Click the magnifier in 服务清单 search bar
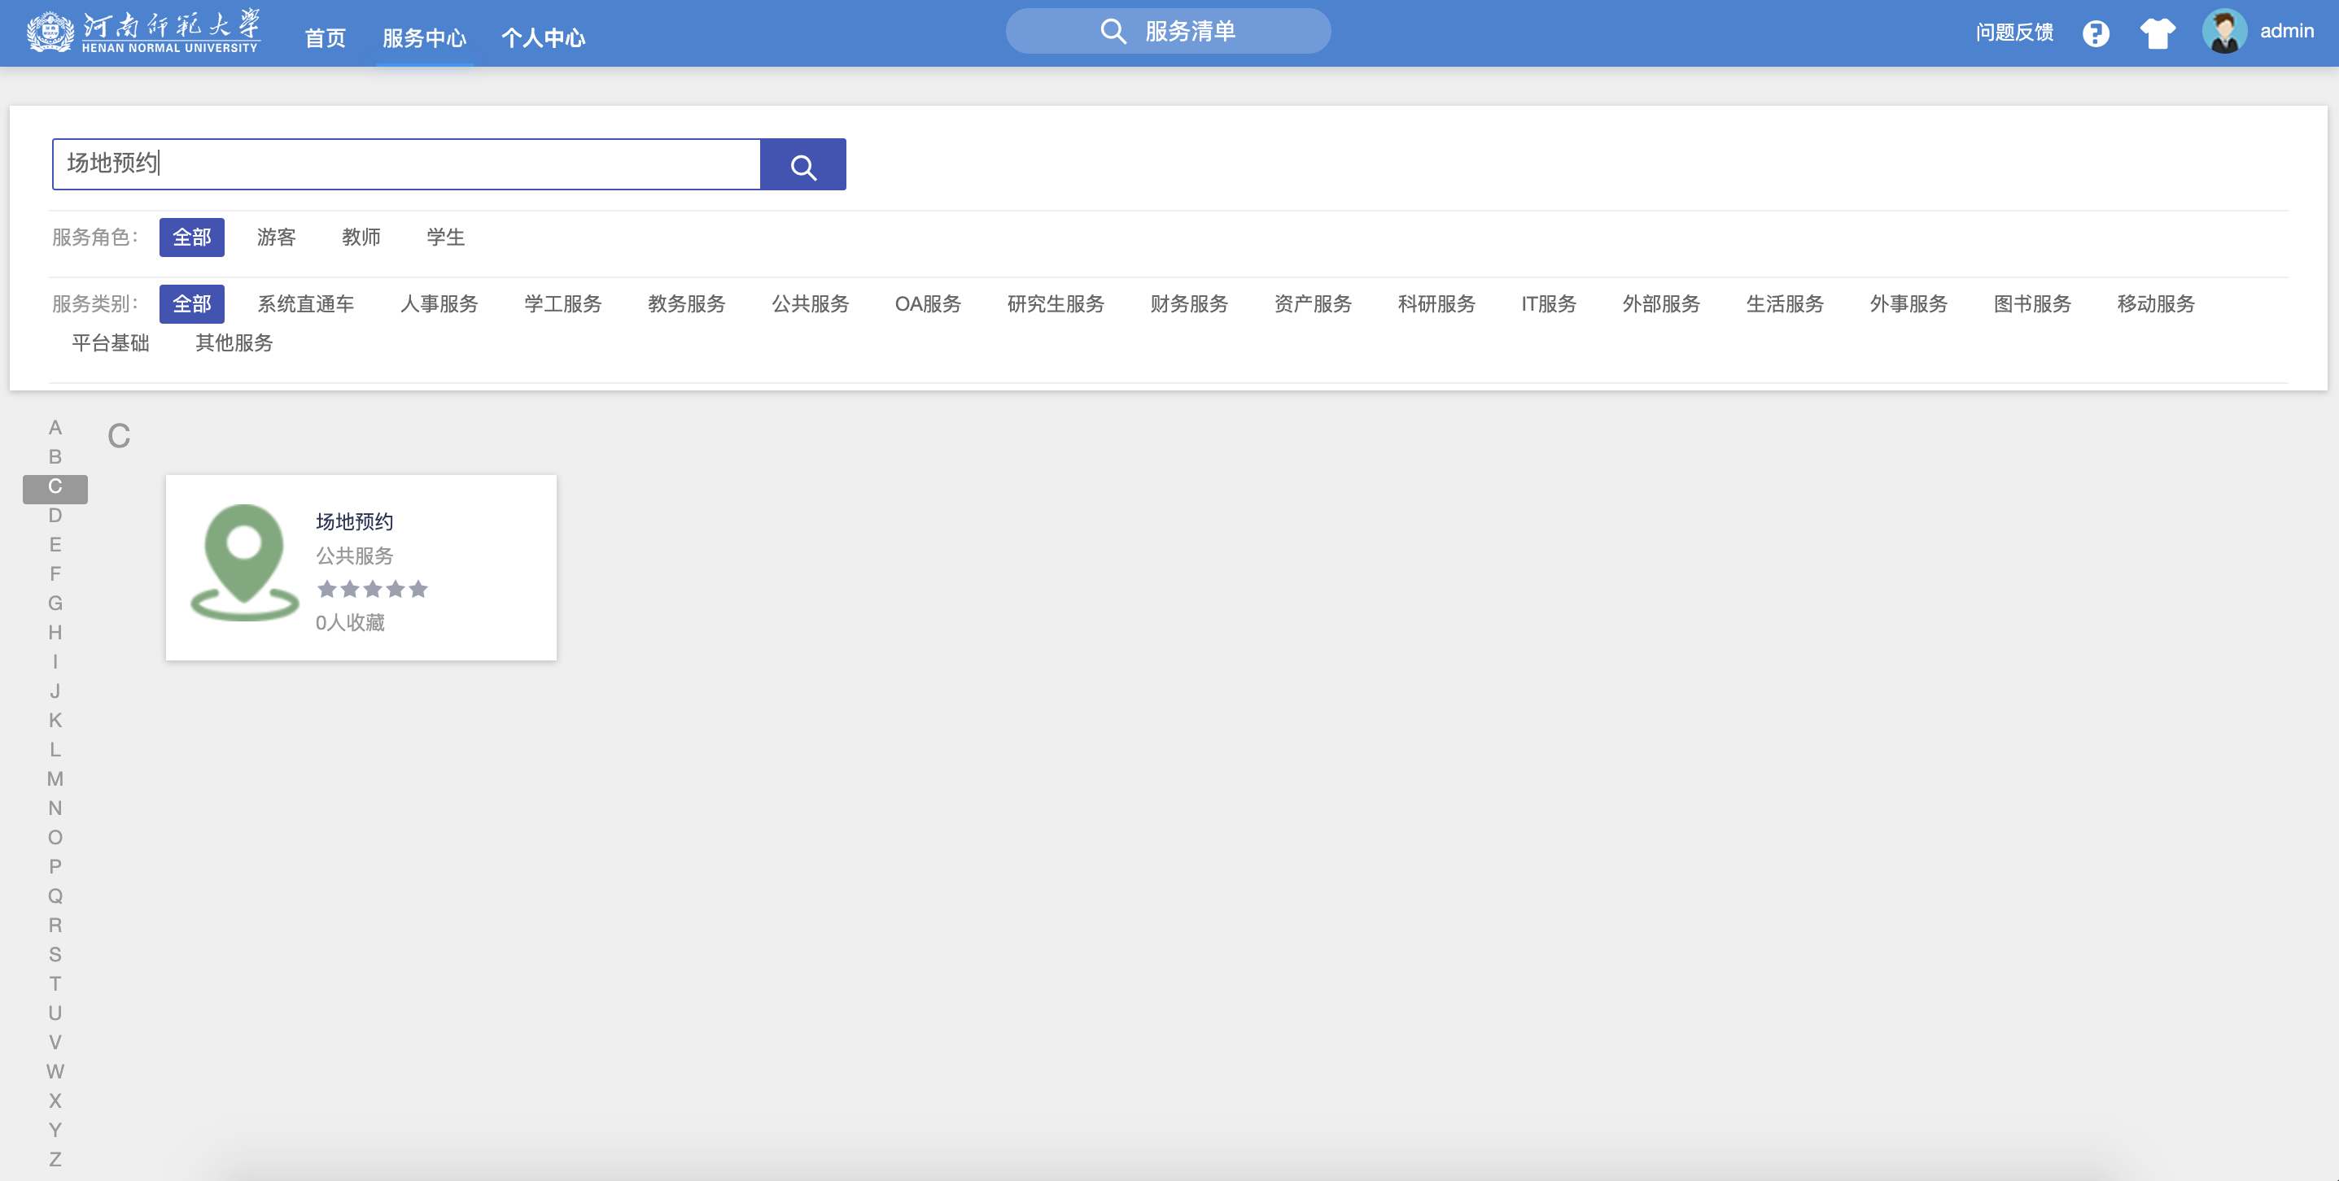The image size is (2339, 1181). [x=1113, y=32]
